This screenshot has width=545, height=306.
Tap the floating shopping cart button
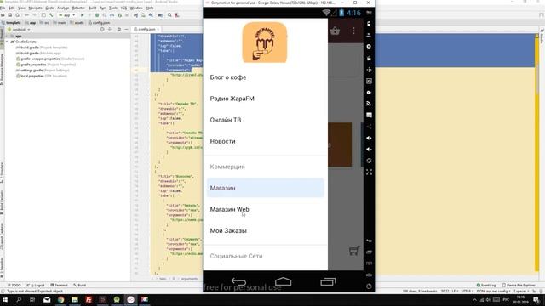click(x=354, y=251)
